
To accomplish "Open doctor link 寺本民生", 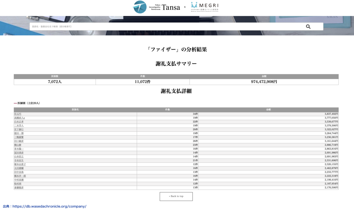I will [19, 160].
